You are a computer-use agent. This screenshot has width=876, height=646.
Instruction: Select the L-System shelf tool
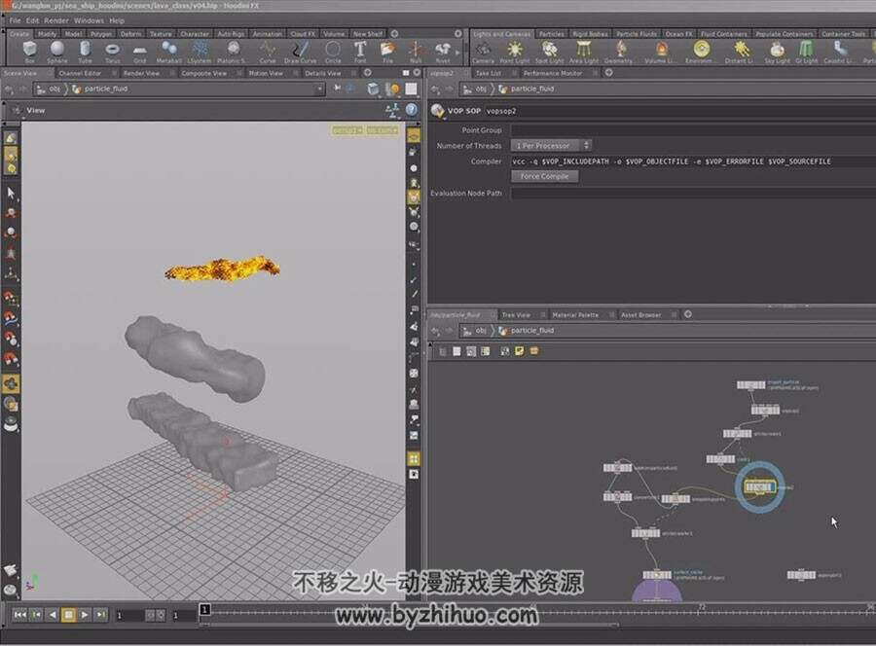point(200,52)
